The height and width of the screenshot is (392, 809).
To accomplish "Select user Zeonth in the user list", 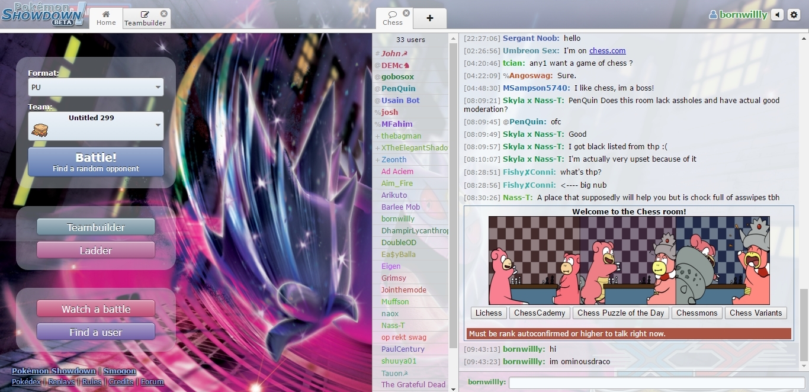I will (410, 160).
